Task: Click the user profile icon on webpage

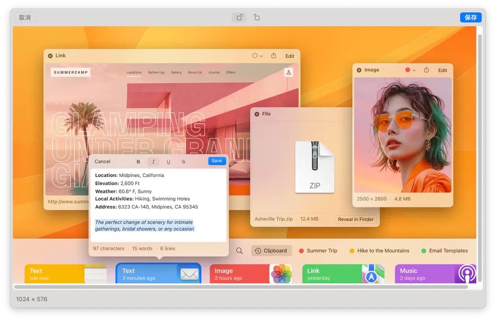Action: (x=288, y=72)
